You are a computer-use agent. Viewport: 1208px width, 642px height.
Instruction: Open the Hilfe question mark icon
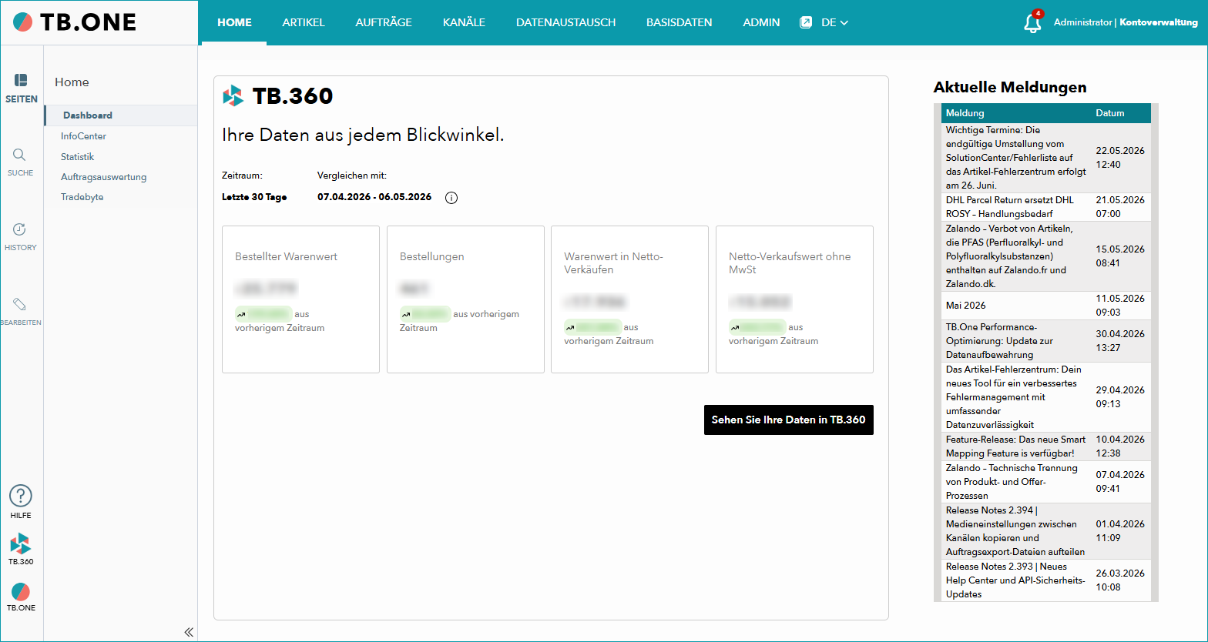[21, 497]
